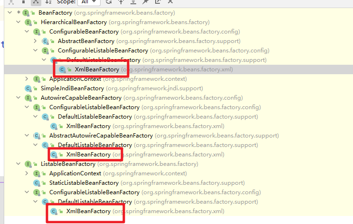Select the HierarchicalBeanFactory label
The height and width of the screenshot is (224, 353).
point(74,22)
